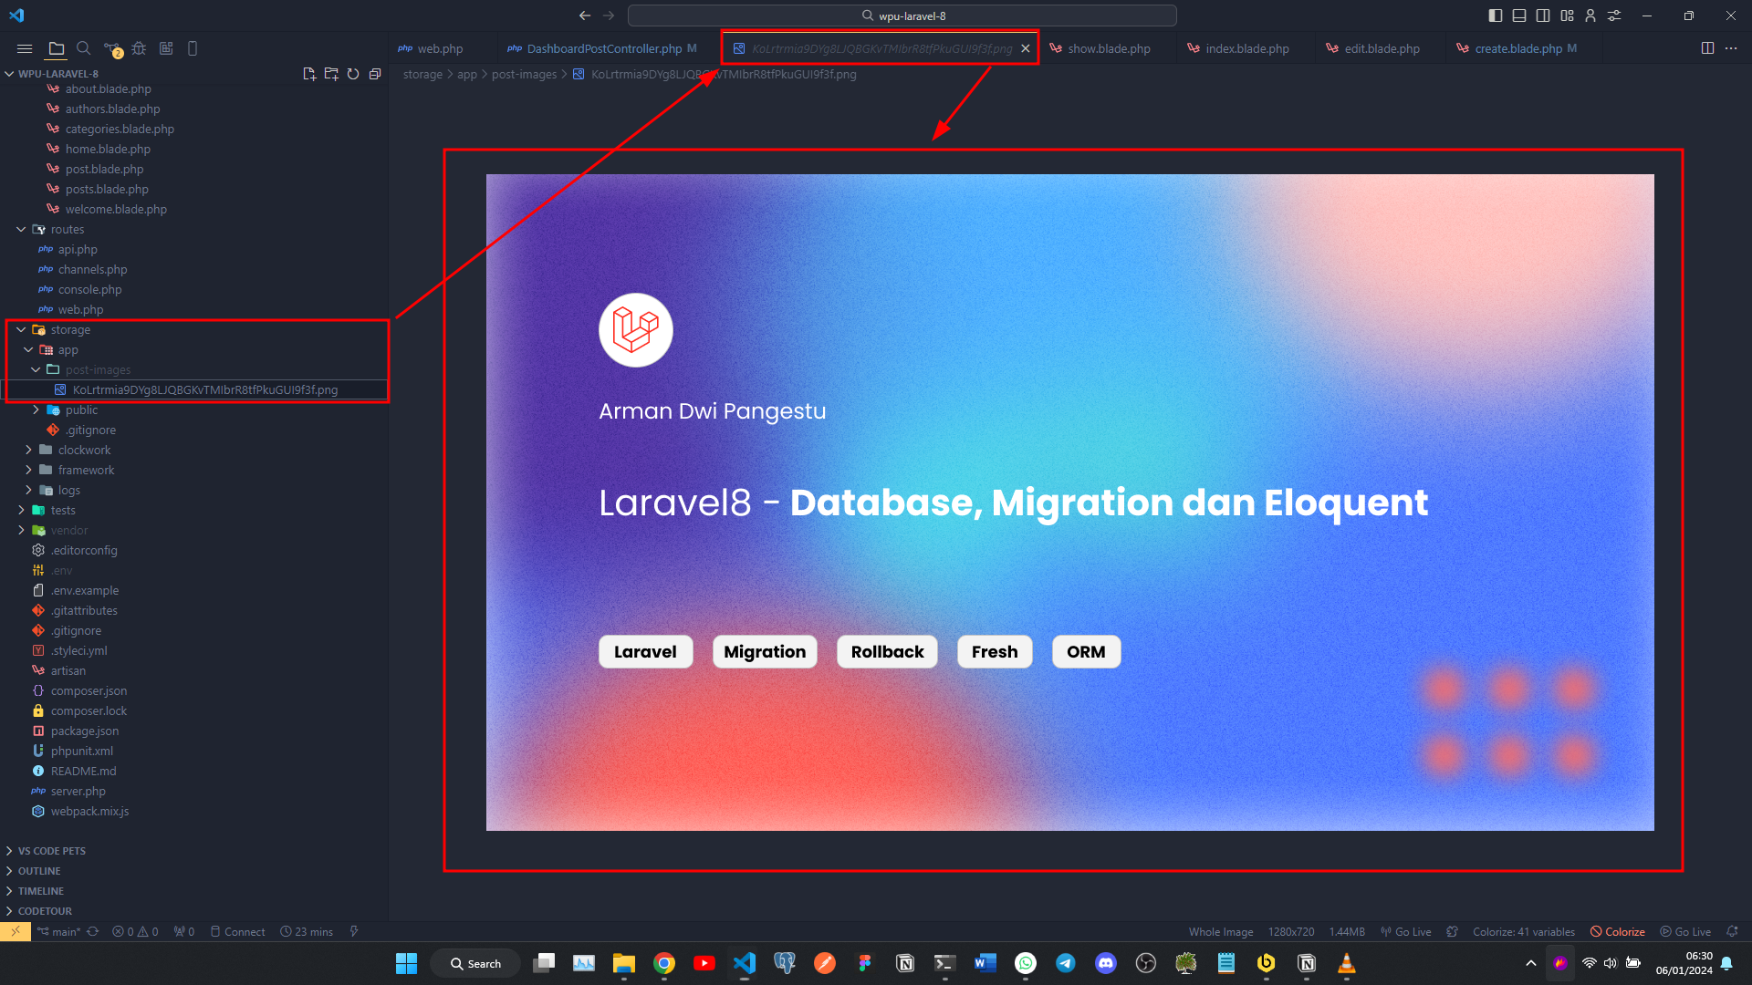Click the New File icon in Explorer
This screenshot has width=1752, height=985.
[309, 74]
